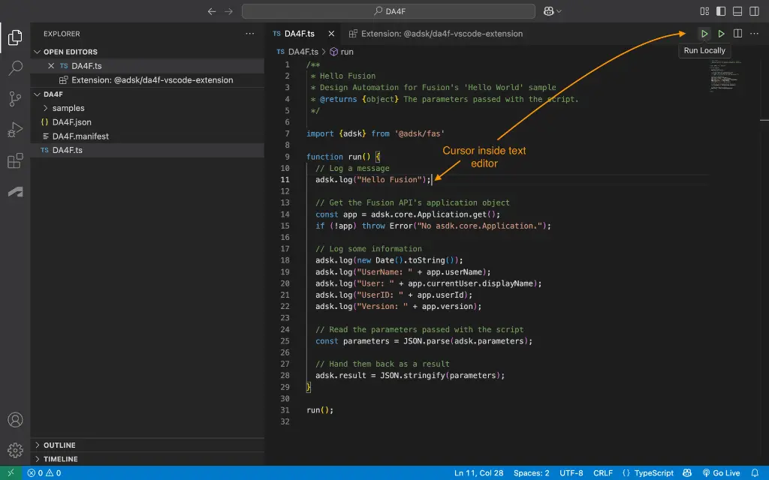Screen dimensions: 769x480
Task: Collapse the Open Editors section
Action: [38, 52]
